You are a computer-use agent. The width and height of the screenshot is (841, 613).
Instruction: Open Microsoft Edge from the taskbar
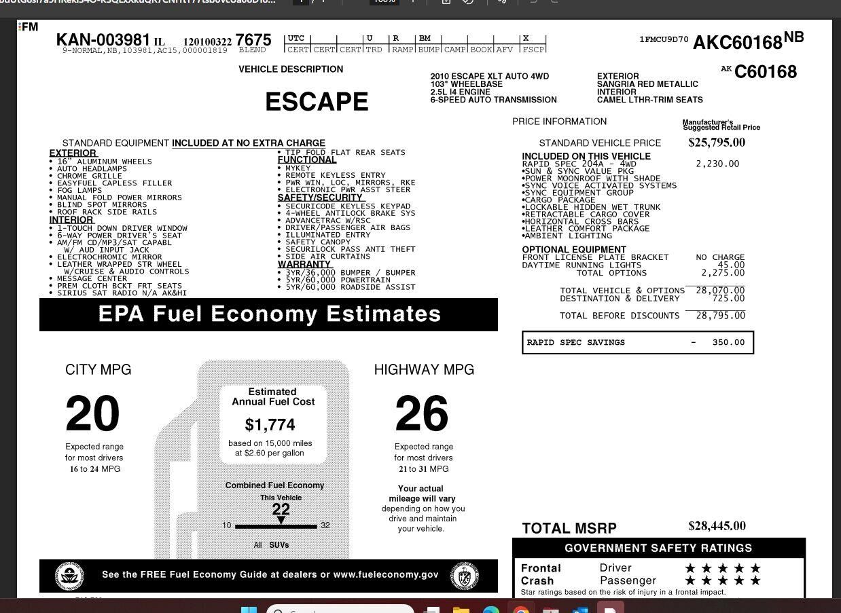(491, 609)
